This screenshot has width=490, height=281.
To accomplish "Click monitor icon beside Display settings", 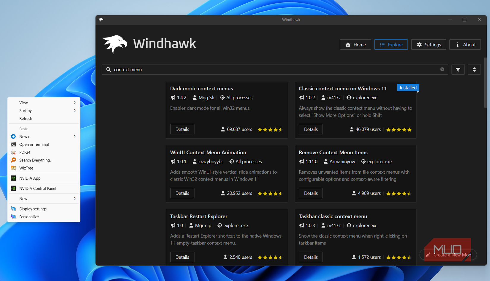I will click(x=13, y=209).
